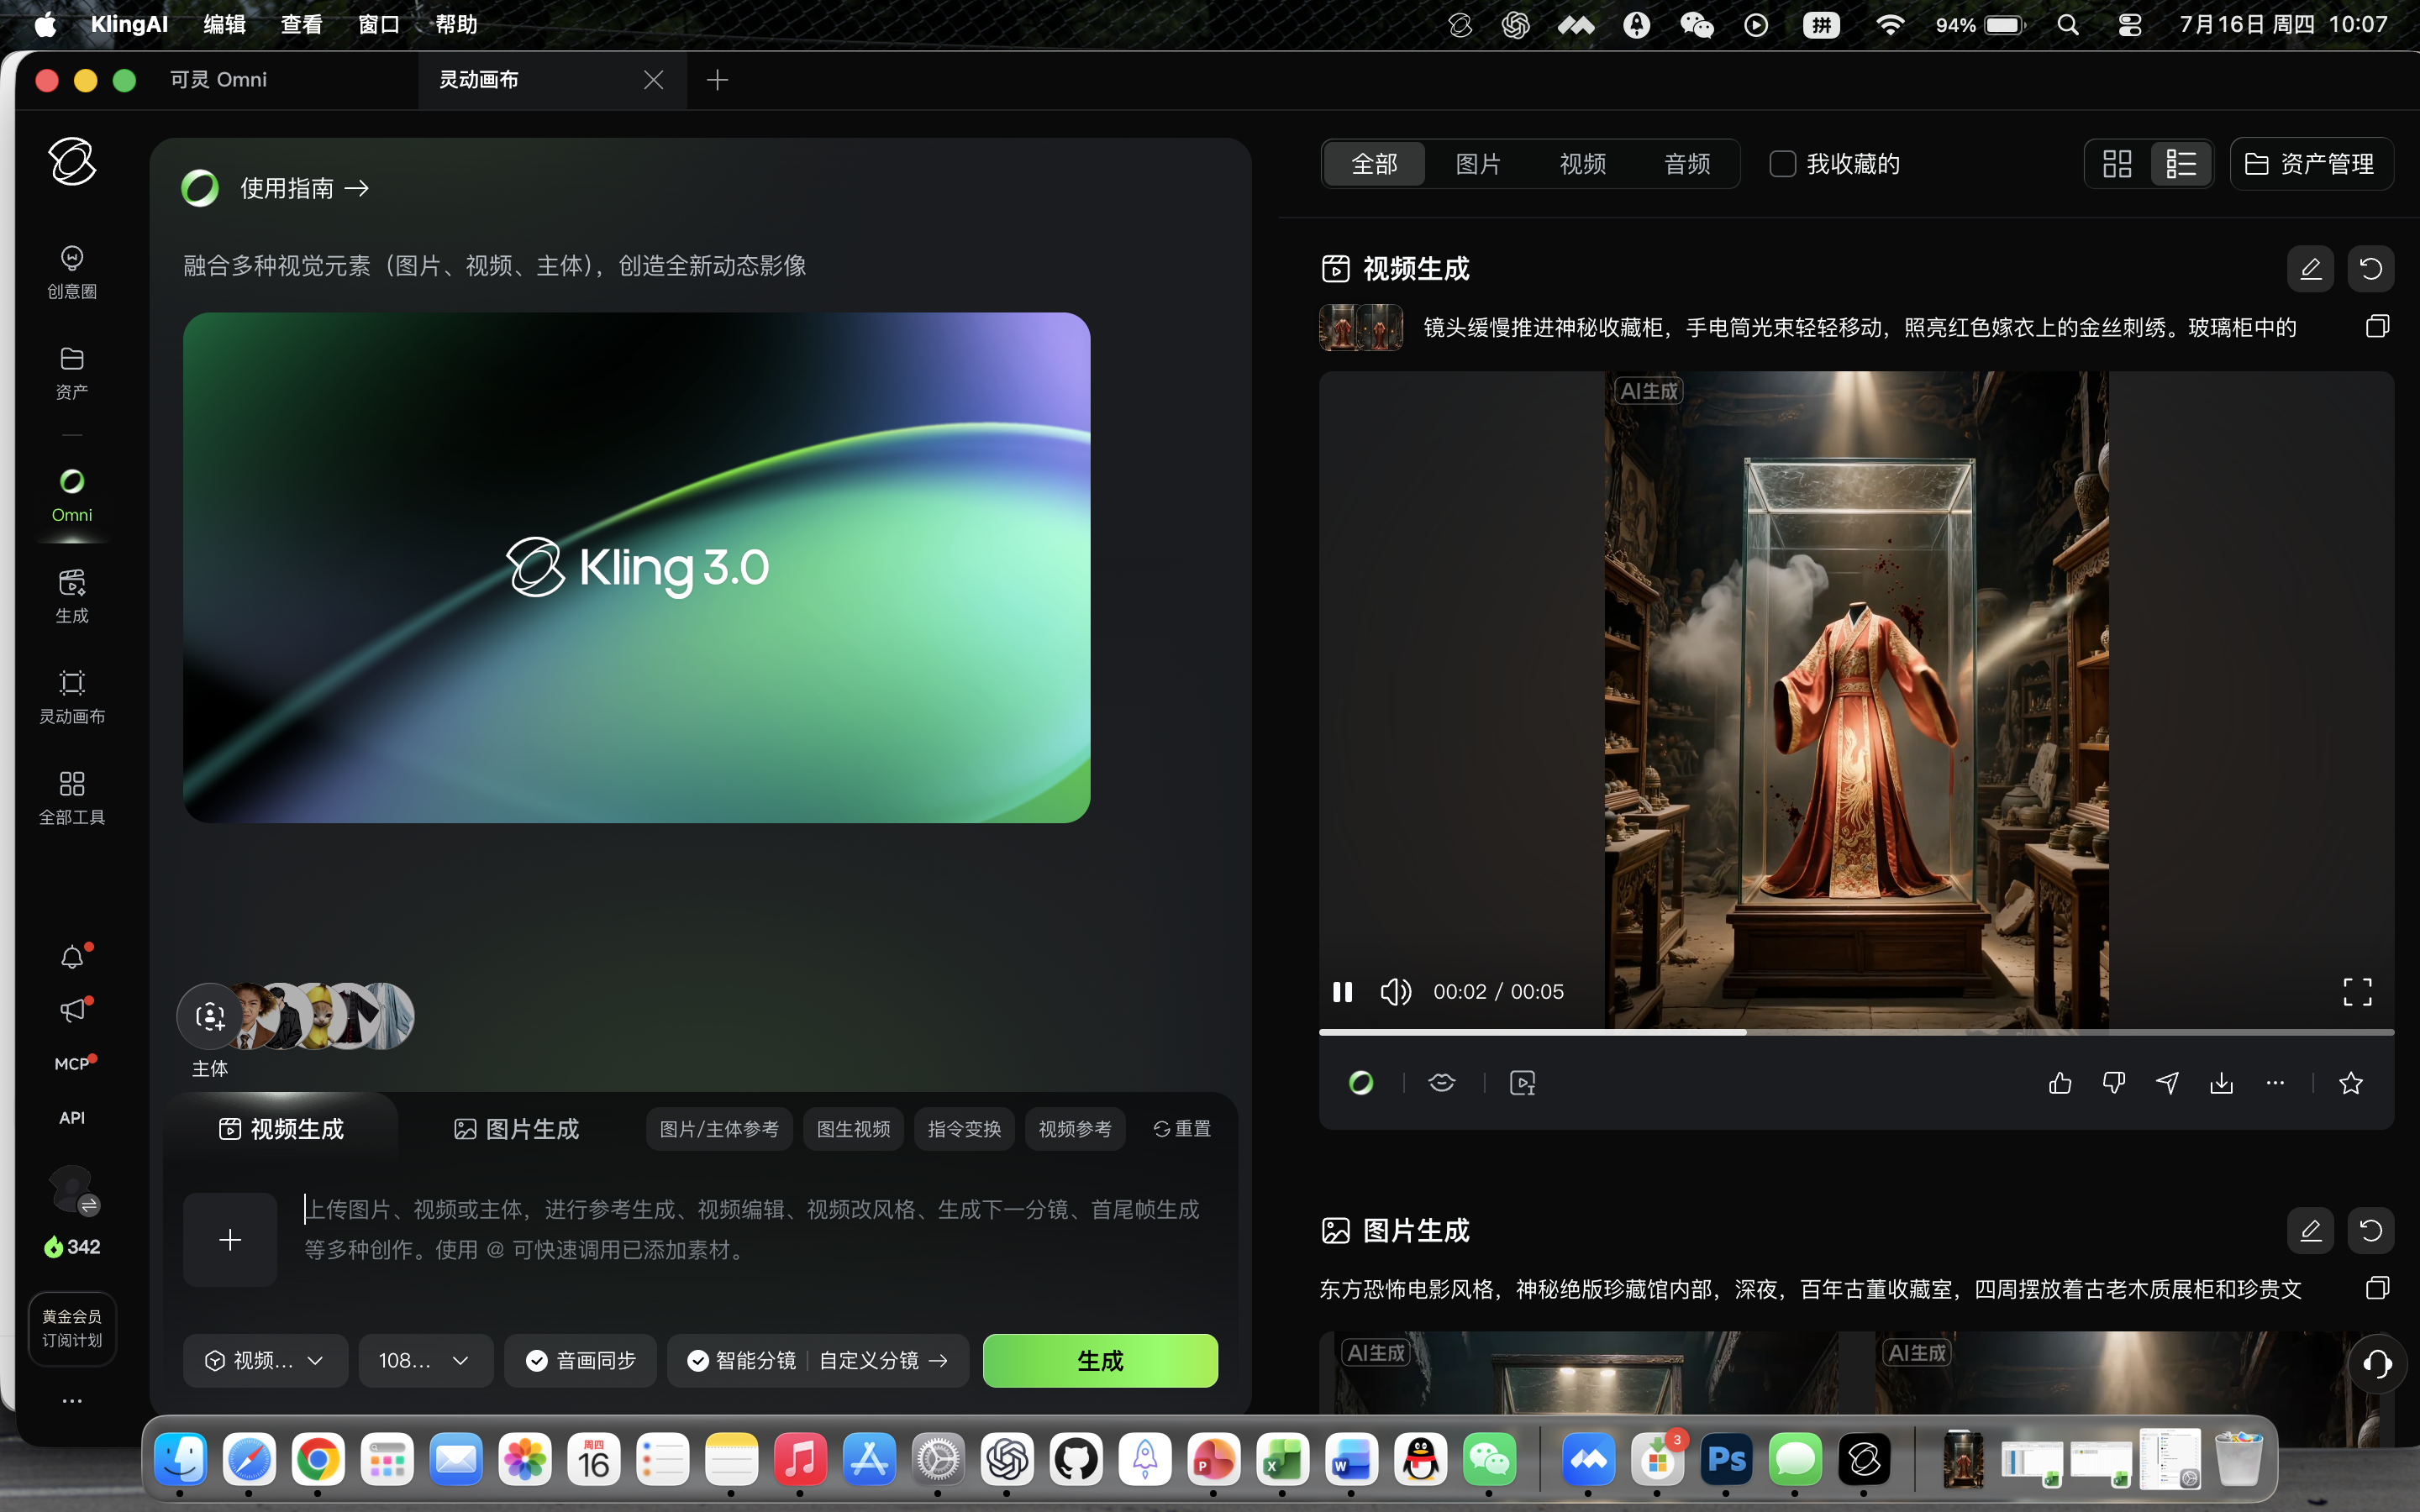Select 指令变换 preset
The height and width of the screenshot is (1512, 2420).
coord(964,1129)
